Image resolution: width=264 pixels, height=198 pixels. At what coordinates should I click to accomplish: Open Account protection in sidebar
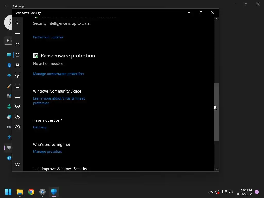(18, 65)
